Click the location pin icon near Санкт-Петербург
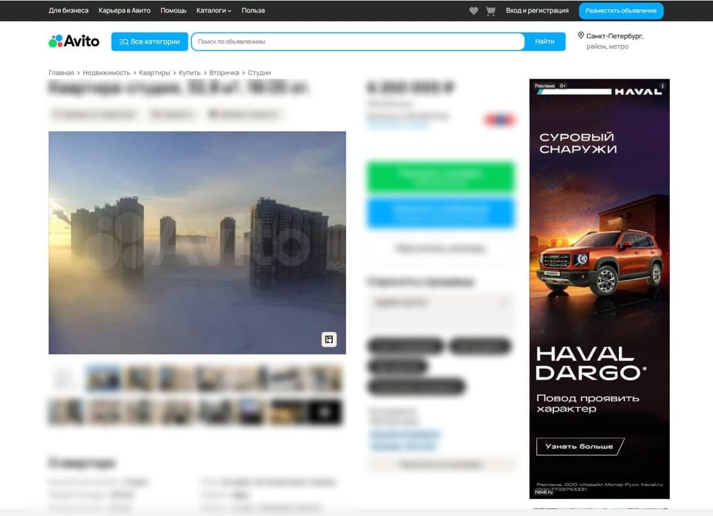The height and width of the screenshot is (516, 713). point(581,36)
